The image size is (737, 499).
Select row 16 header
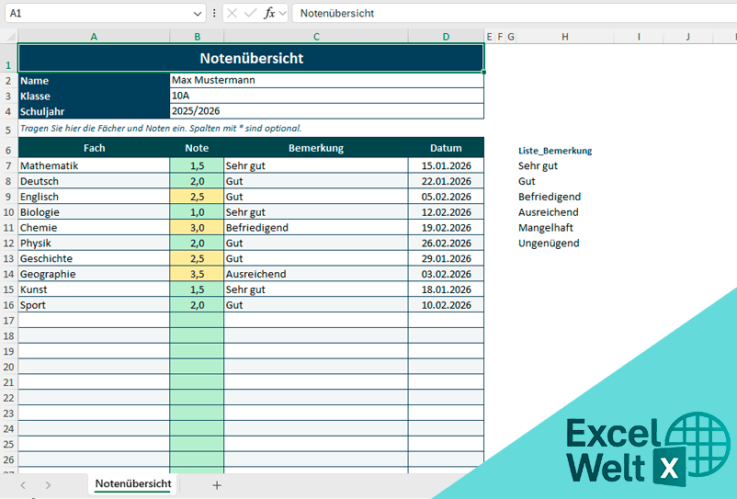point(8,305)
